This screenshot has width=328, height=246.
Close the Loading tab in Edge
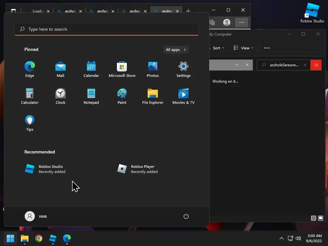point(48,11)
